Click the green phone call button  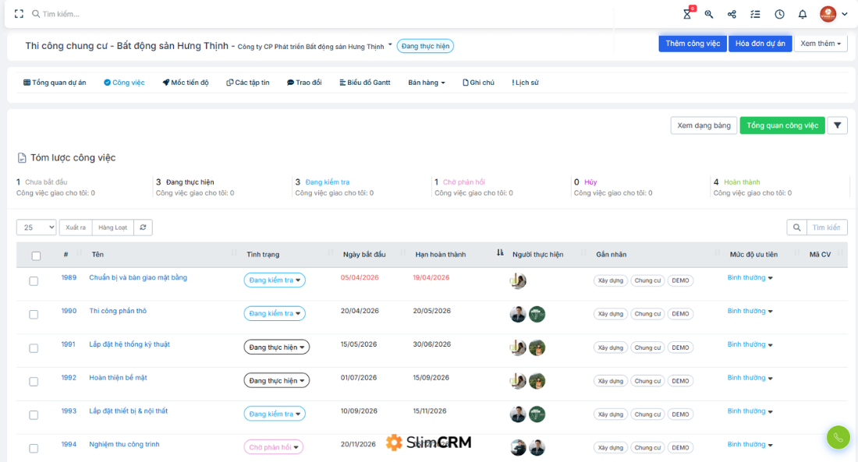(838, 437)
